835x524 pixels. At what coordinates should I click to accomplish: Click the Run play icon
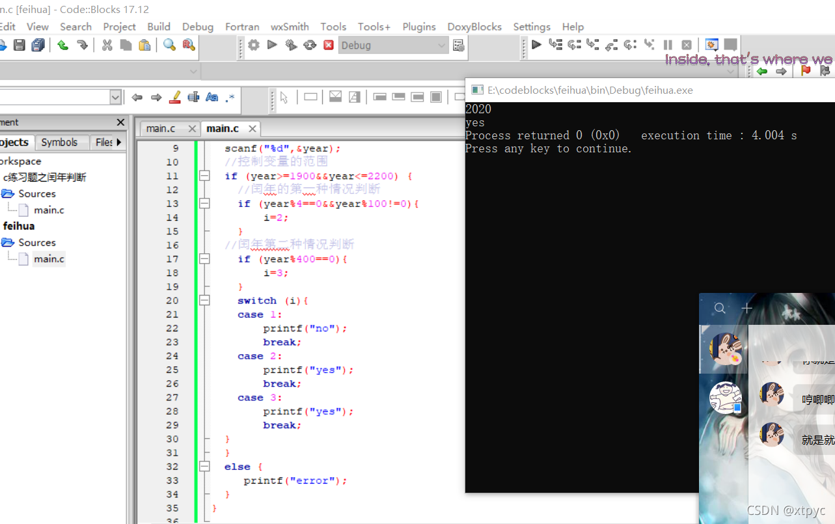coord(272,45)
